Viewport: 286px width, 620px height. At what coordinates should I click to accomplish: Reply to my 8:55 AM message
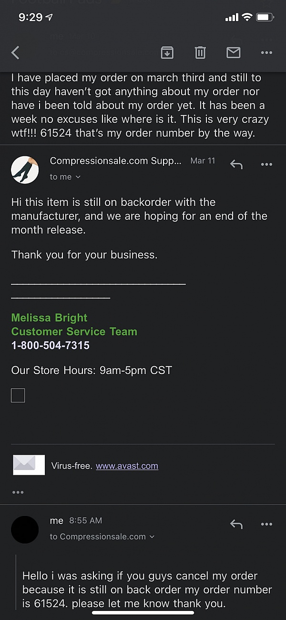pos(236,524)
